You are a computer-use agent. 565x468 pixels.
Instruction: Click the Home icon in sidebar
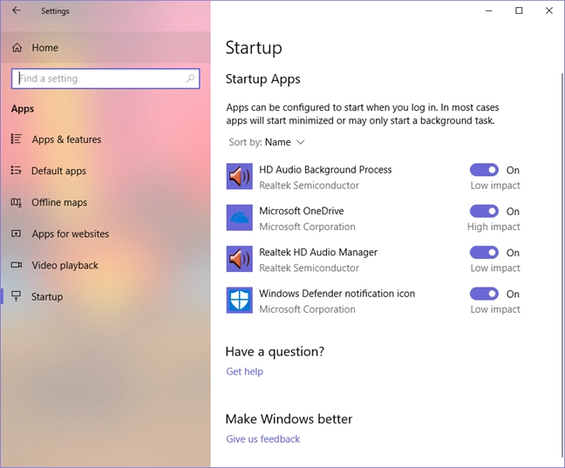click(17, 48)
